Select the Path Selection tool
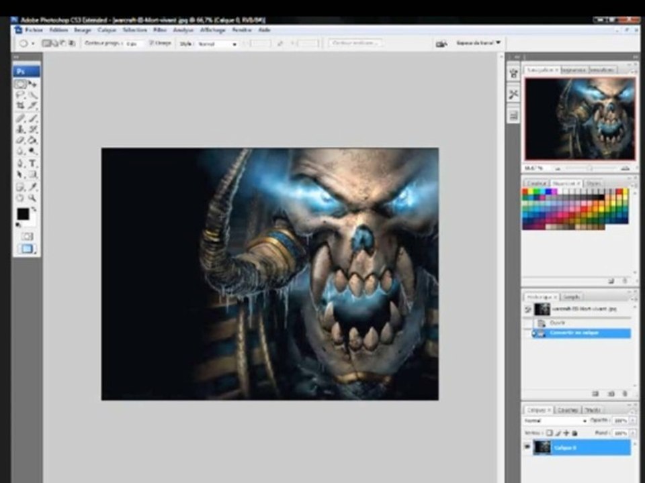The height and width of the screenshot is (483, 645). [x=21, y=174]
